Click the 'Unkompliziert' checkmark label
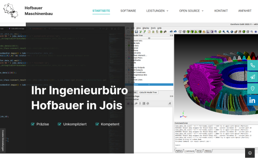The height and width of the screenshot is (161, 258). [x=72, y=124]
